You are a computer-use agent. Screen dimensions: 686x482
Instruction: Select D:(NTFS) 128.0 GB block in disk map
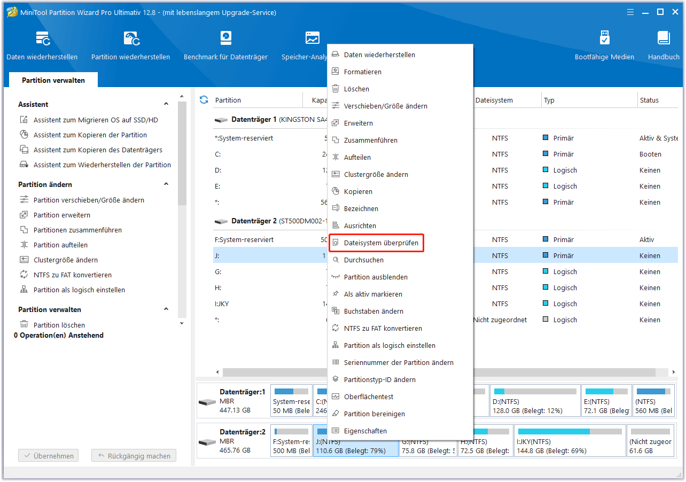pyautogui.click(x=534, y=401)
